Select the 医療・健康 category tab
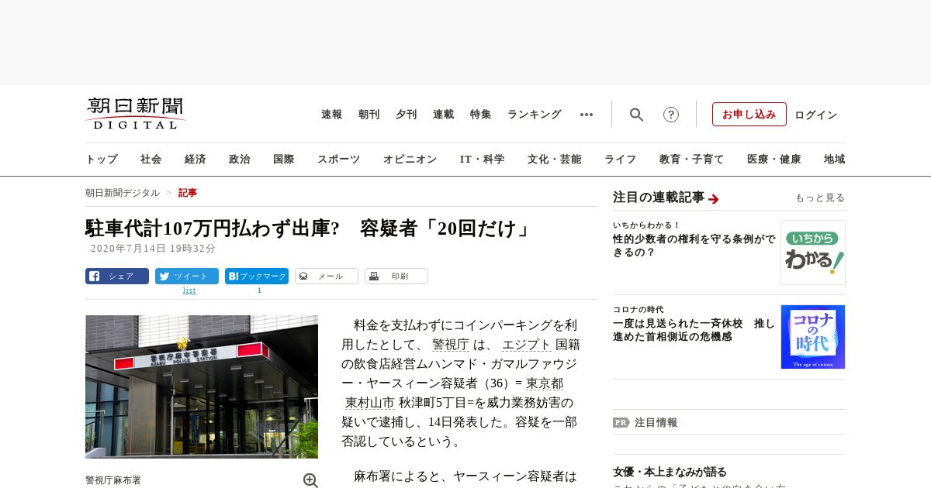 coord(774,160)
